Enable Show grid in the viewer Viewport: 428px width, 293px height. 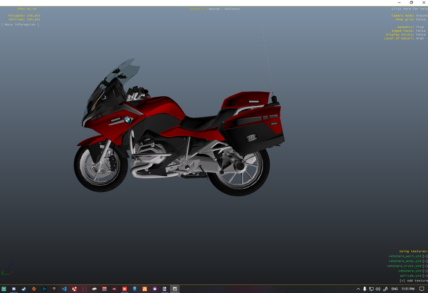point(420,19)
